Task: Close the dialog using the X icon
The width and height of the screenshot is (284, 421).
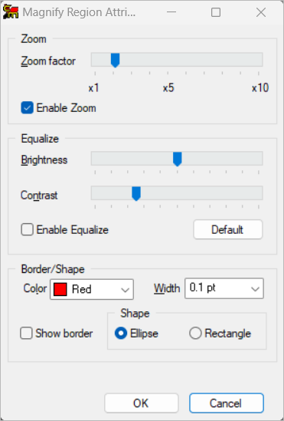Action: 261,12
